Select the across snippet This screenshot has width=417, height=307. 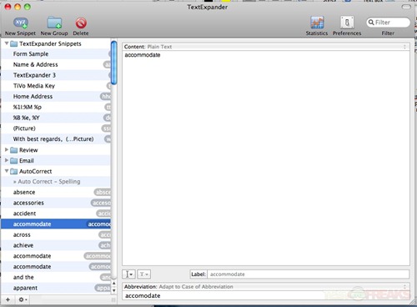[x=56, y=234]
